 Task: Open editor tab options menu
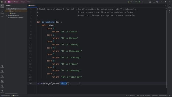(x=166, y=5)
